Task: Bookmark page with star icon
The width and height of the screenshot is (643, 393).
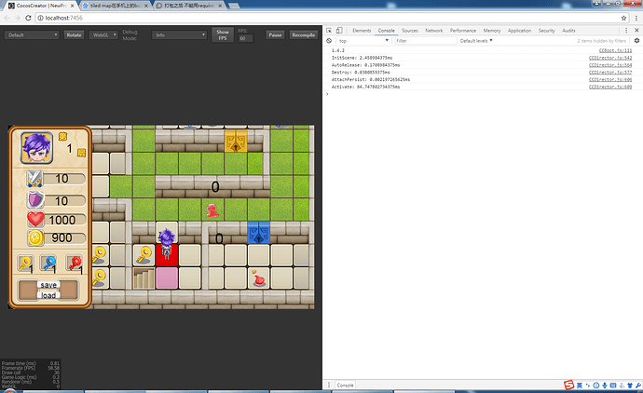Action: point(623,18)
